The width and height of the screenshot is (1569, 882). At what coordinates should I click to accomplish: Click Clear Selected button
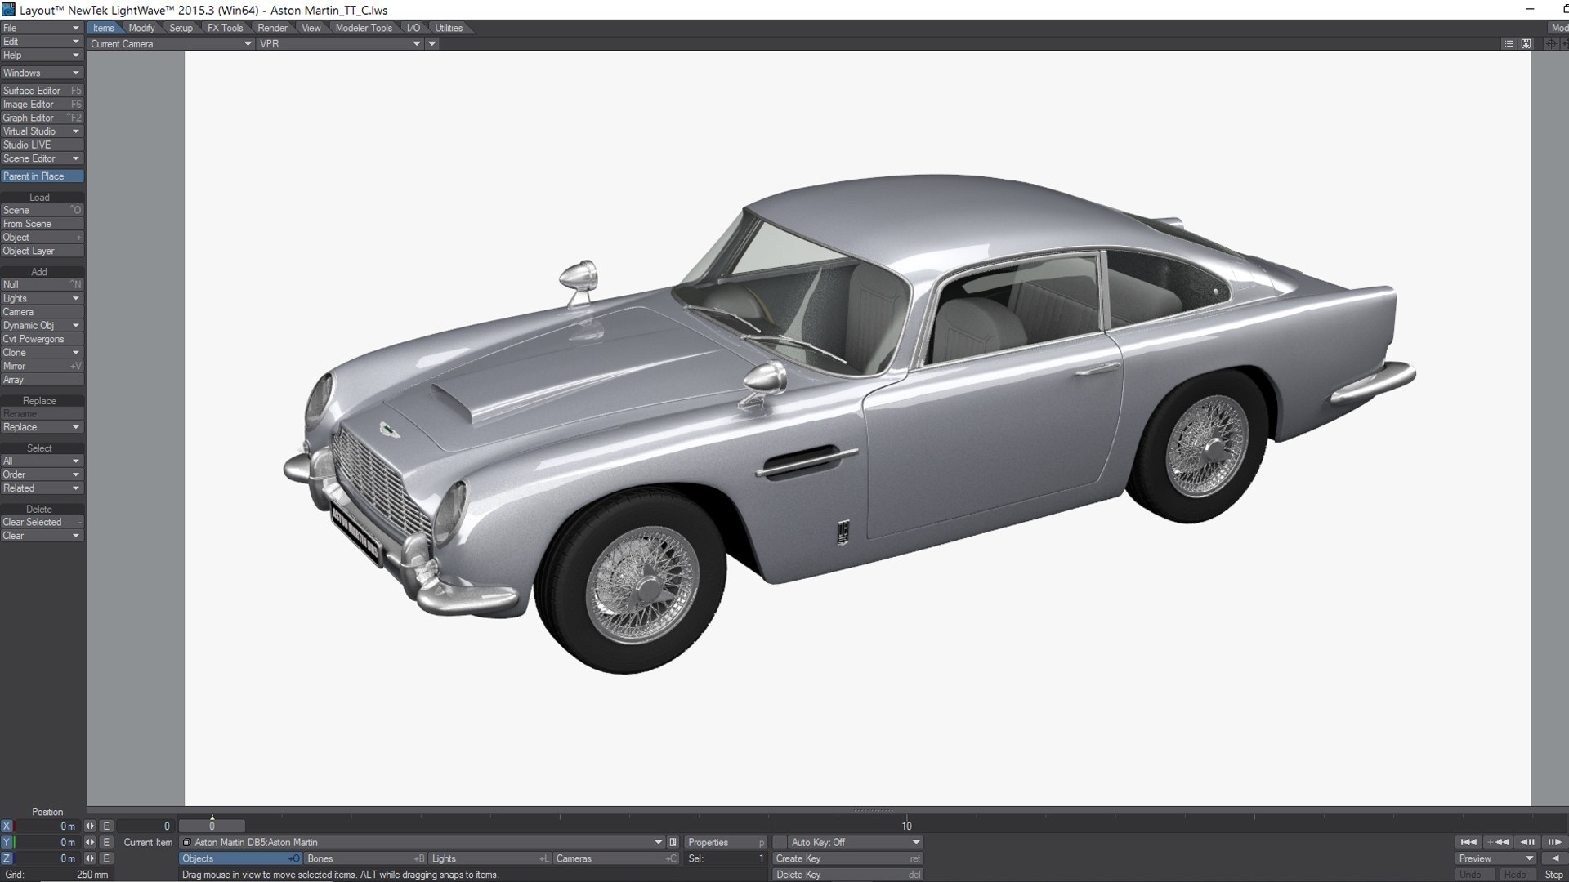tap(42, 523)
